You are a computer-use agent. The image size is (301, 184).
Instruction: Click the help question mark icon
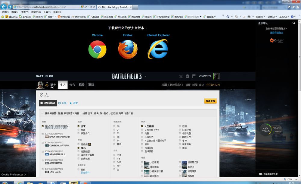click(x=292, y=17)
